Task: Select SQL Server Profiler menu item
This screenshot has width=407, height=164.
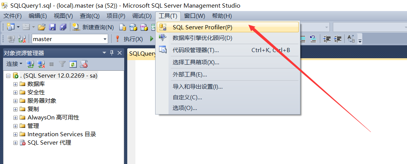Action: pyautogui.click(x=202, y=27)
